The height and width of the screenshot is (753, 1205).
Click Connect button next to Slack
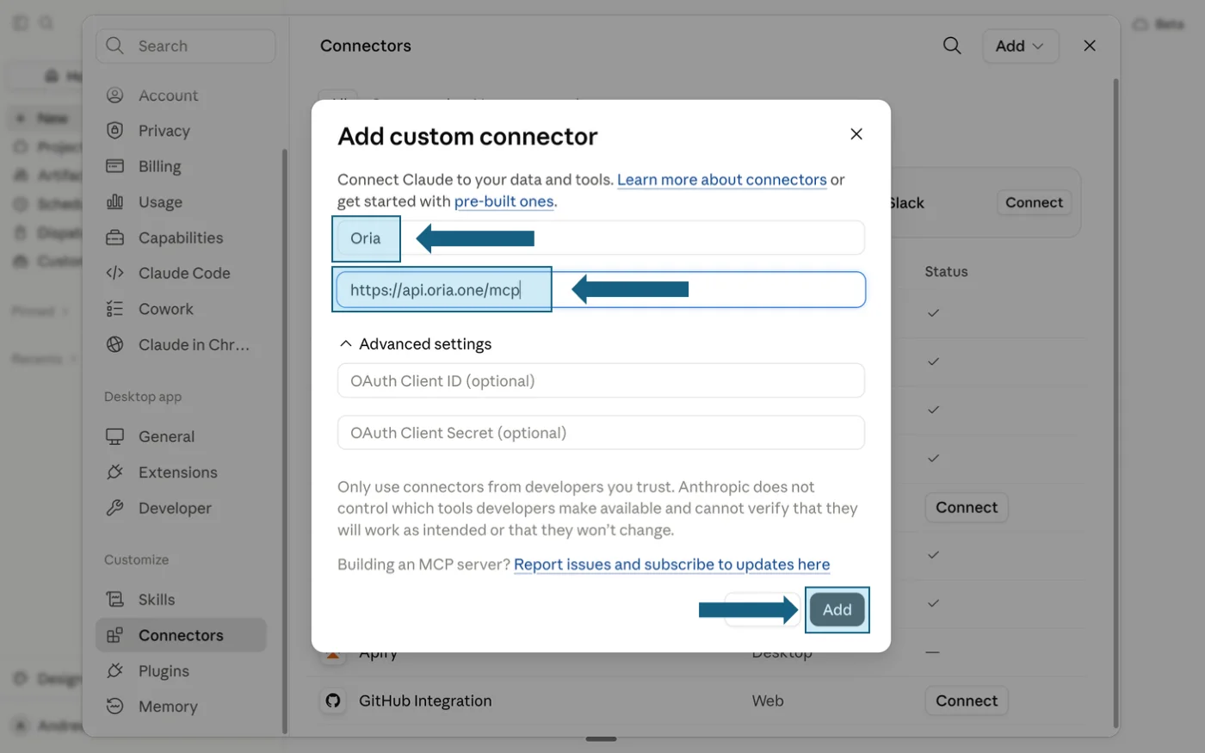[x=1034, y=202]
